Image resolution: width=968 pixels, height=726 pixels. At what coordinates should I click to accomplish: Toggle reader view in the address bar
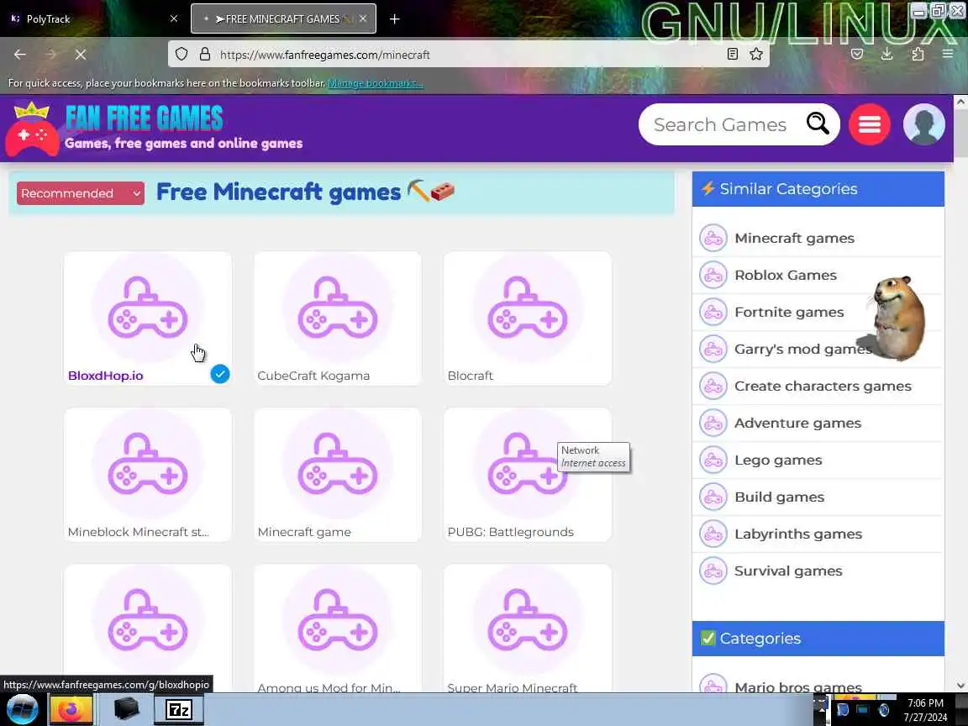[732, 55]
